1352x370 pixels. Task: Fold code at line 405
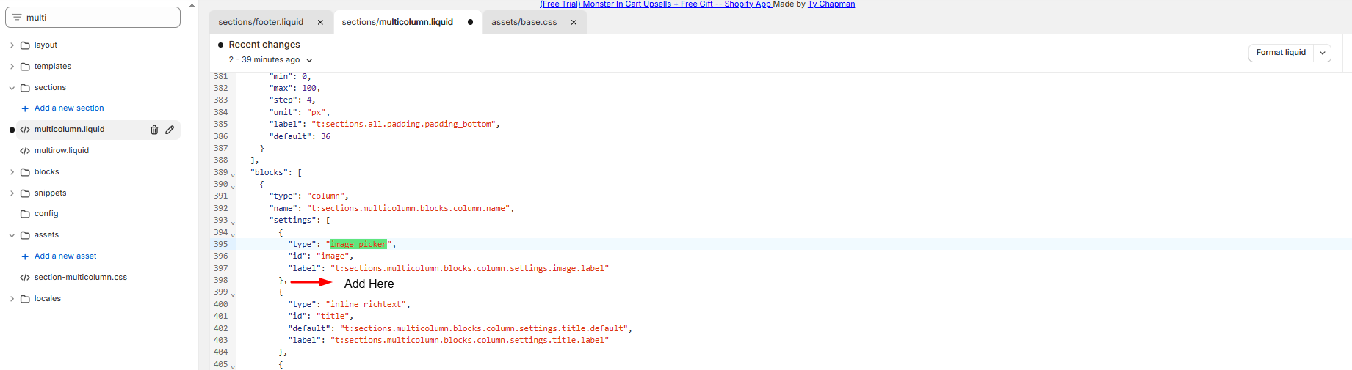coord(233,366)
